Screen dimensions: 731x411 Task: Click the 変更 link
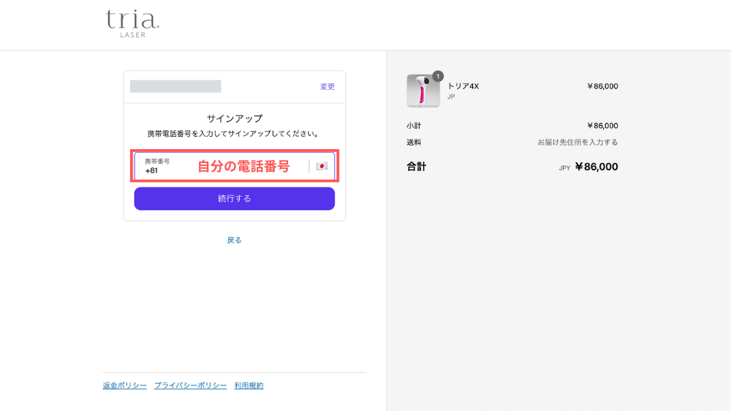(327, 87)
